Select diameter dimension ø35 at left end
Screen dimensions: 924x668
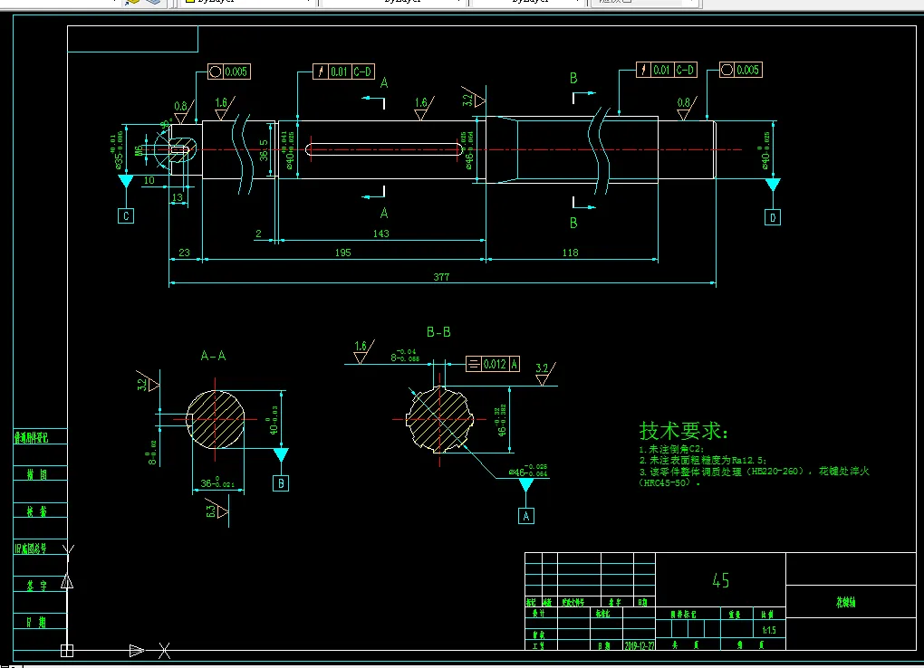pyautogui.click(x=117, y=150)
